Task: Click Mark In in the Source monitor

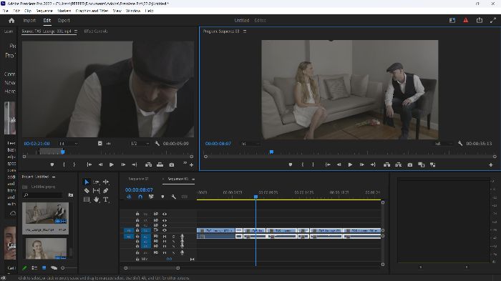Action: click(x=64, y=164)
